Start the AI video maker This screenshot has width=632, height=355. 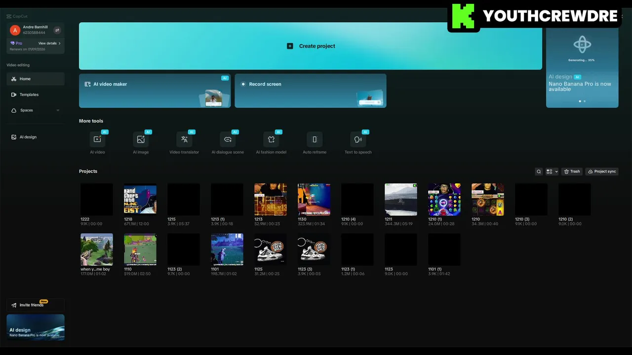coord(155,91)
